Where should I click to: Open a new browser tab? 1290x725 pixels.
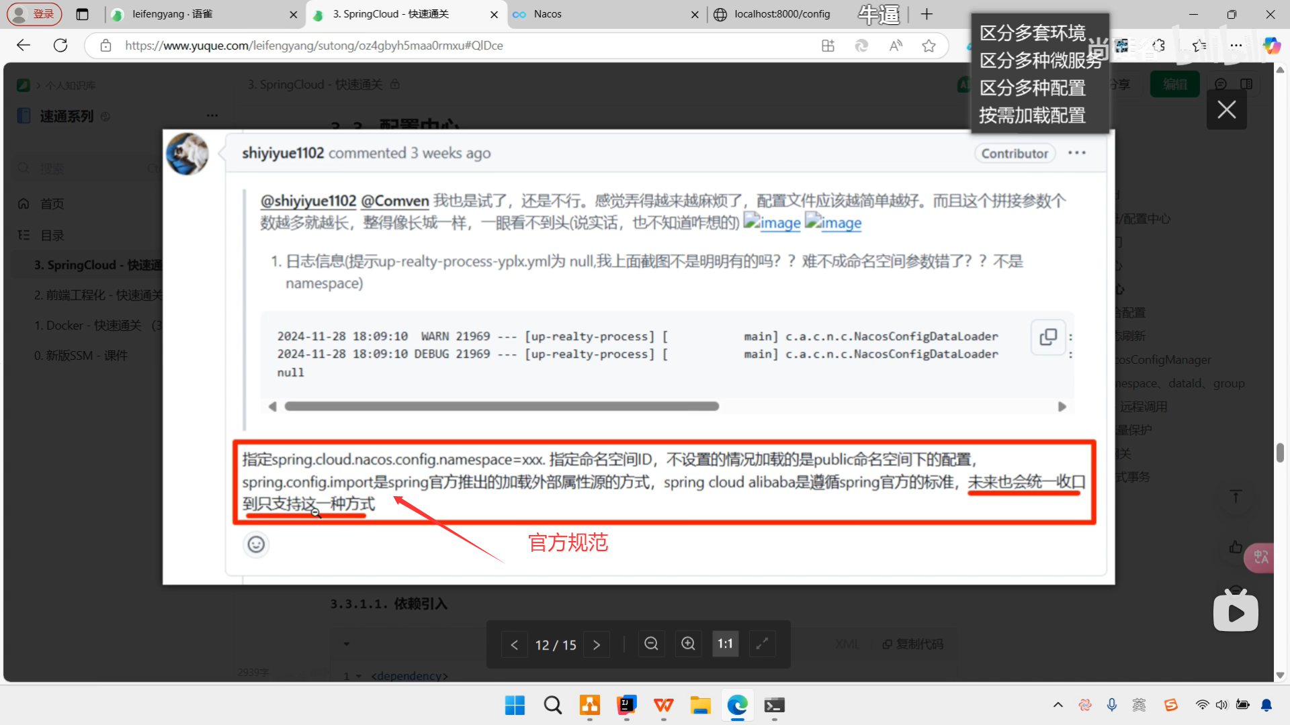point(927,14)
